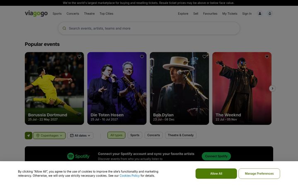The height and width of the screenshot is (186, 298).
Task: Open the Bob Dylan event card
Action: coord(179,88)
